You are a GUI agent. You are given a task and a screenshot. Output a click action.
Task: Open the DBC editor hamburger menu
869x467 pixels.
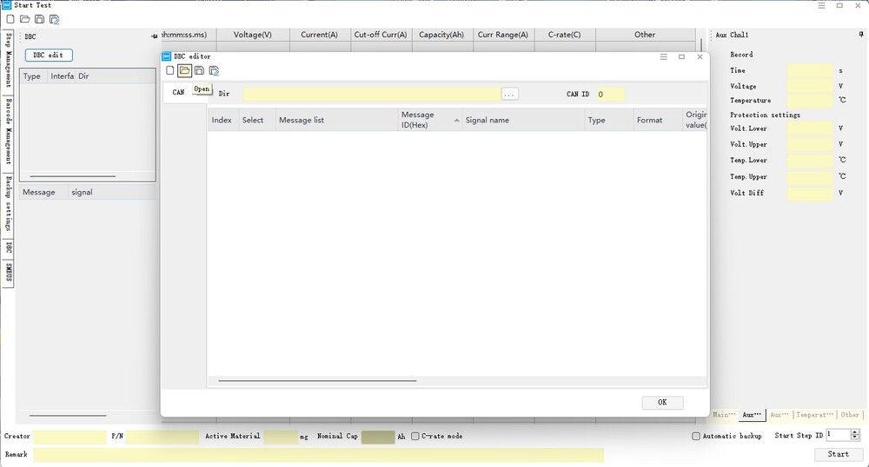(x=664, y=56)
